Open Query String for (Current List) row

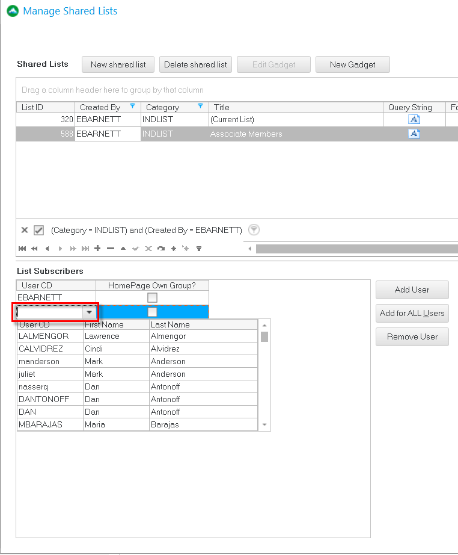pos(414,119)
